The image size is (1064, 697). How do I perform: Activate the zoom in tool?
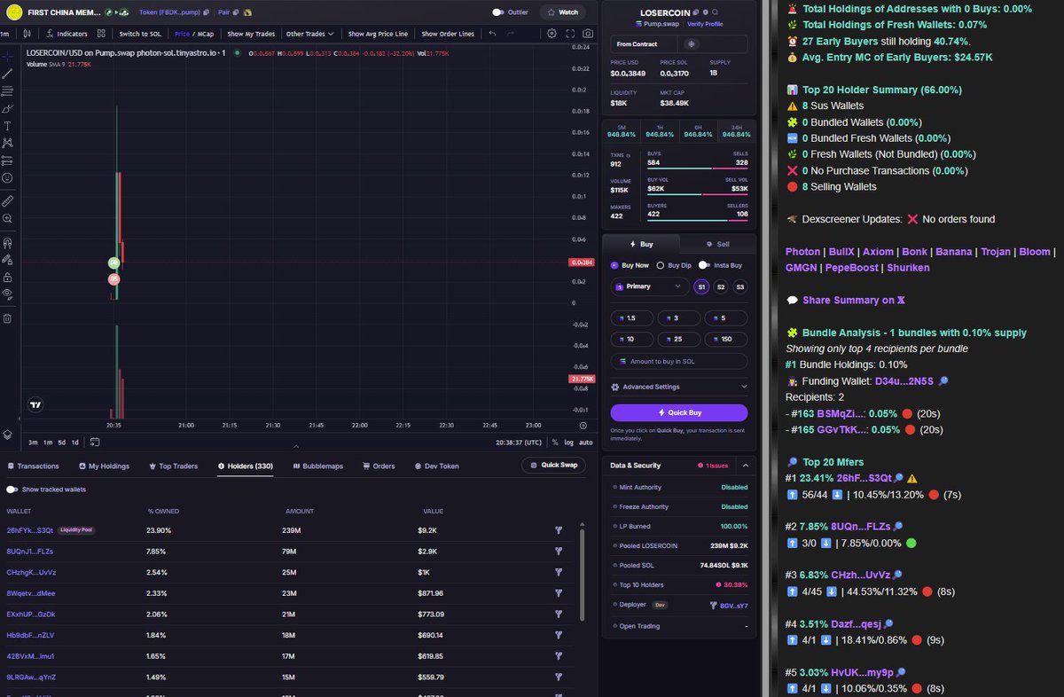pyautogui.click(x=7, y=218)
